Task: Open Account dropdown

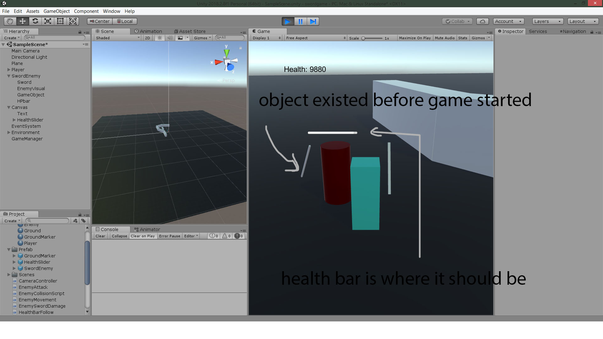Action: click(x=508, y=21)
